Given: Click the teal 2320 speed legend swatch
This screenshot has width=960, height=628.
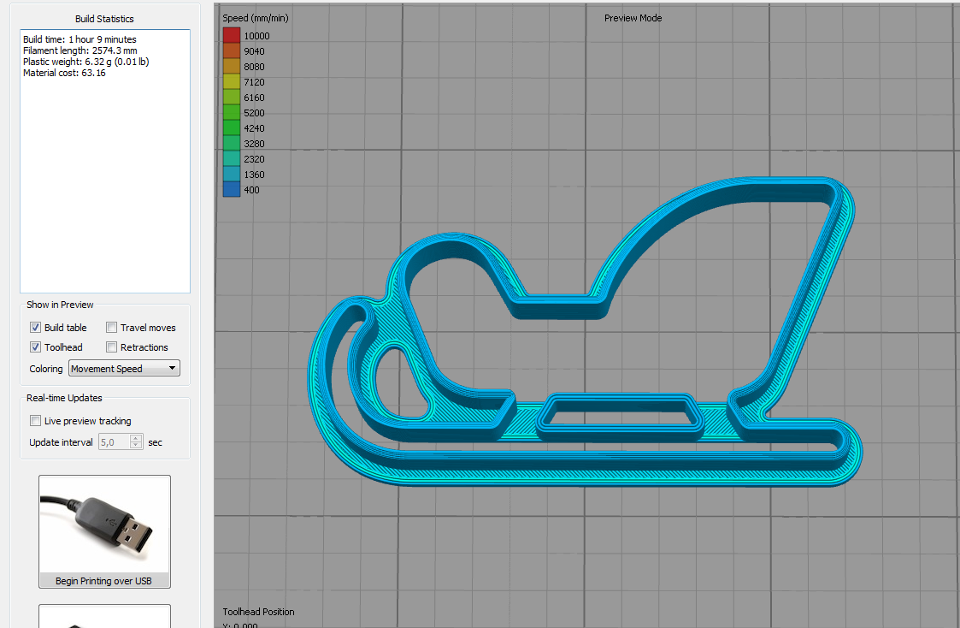Looking at the screenshot, I should pos(231,159).
